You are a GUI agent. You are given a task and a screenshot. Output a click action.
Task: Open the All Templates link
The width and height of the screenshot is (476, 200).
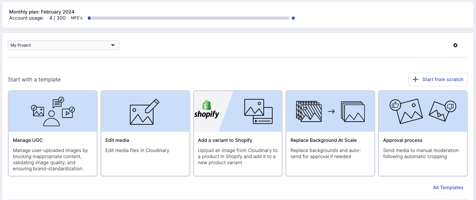[448, 187]
